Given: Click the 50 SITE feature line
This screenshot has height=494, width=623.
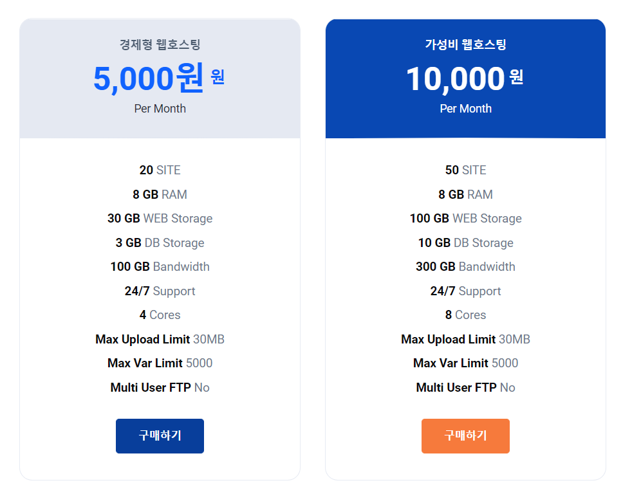Looking at the screenshot, I should click(x=465, y=170).
